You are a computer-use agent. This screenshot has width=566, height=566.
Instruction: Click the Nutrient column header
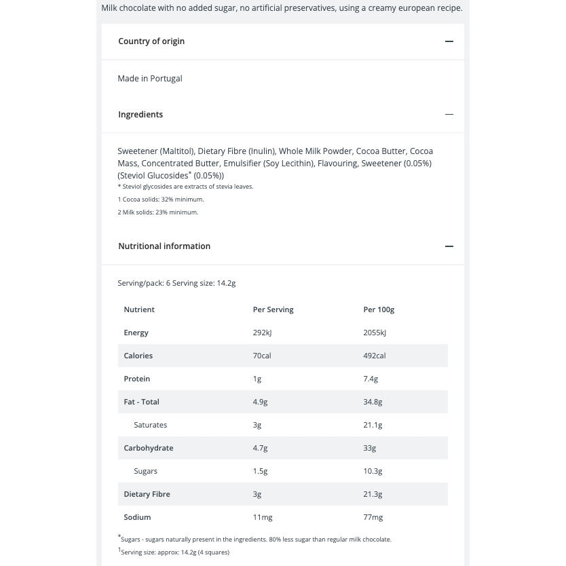[x=139, y=309]
